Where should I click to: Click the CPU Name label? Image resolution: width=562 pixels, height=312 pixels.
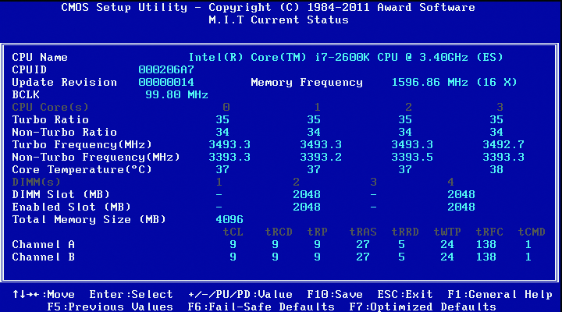(40, 57)
